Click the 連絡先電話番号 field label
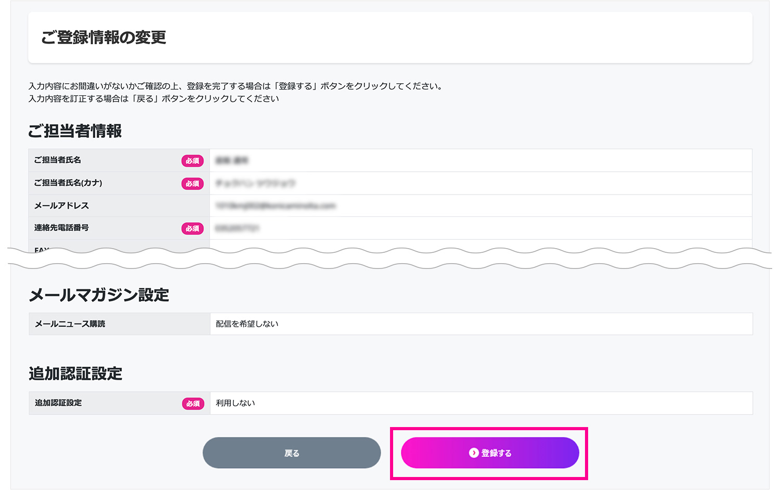Image resolution: width=780 pixels, height=490 pixels. [x=61, y=228]
